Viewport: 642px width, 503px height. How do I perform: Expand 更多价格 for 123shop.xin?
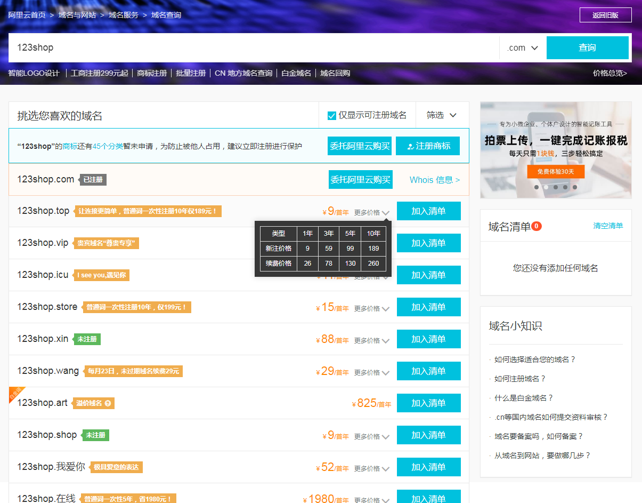[372, 340]
